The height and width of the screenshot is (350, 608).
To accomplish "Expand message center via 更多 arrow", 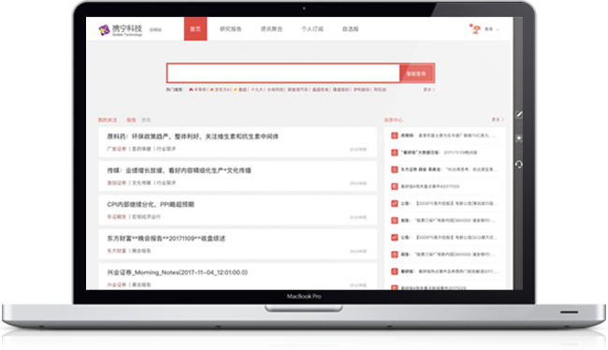I will point(498,120).
